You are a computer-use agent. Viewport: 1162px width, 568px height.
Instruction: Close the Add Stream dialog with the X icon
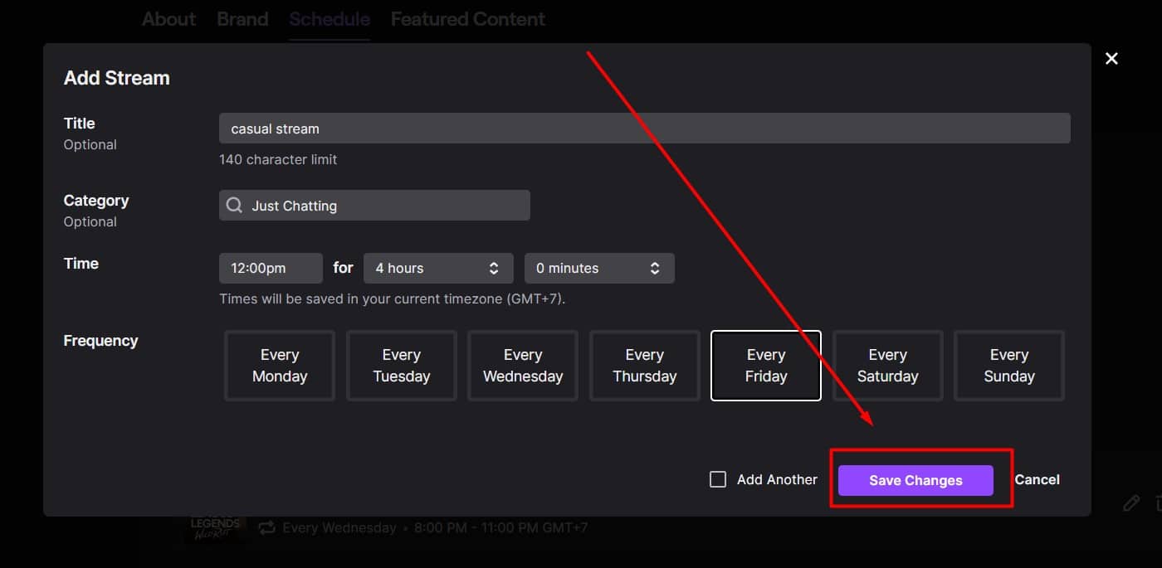(x=1111, y=58)
